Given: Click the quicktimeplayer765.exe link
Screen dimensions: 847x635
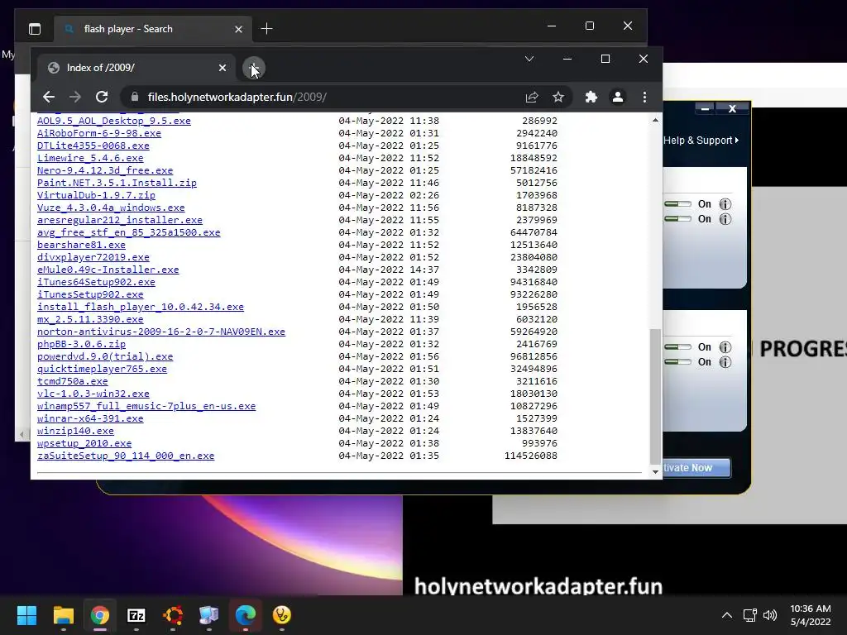Looking at the screenshot, I should click(x=102, y=370).
